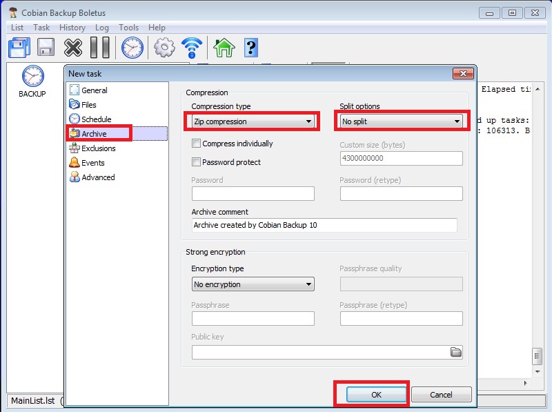Open the History menu
Screen dimensions: 552x412
72,28
